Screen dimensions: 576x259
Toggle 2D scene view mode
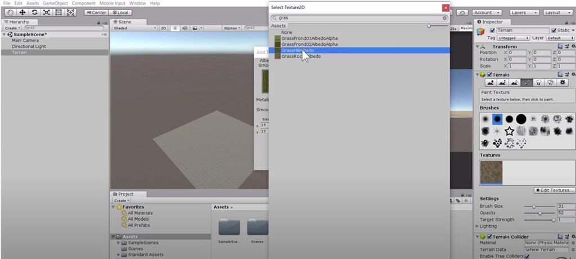(164, 28)
